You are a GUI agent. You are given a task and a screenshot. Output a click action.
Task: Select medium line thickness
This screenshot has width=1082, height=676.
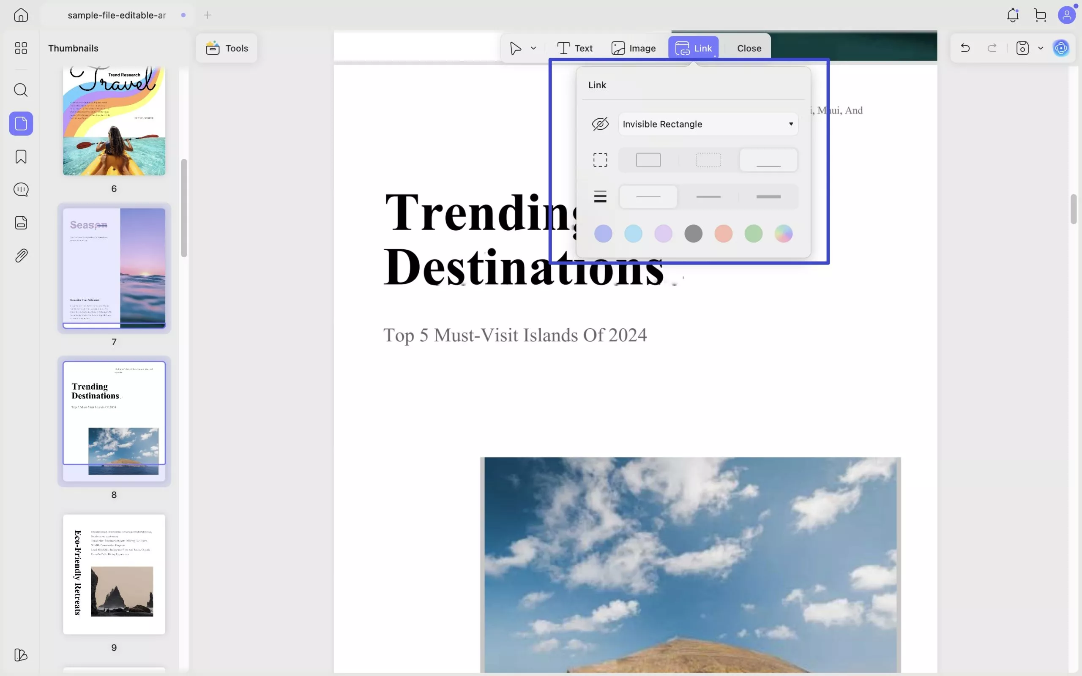click(x=709, y=197)
